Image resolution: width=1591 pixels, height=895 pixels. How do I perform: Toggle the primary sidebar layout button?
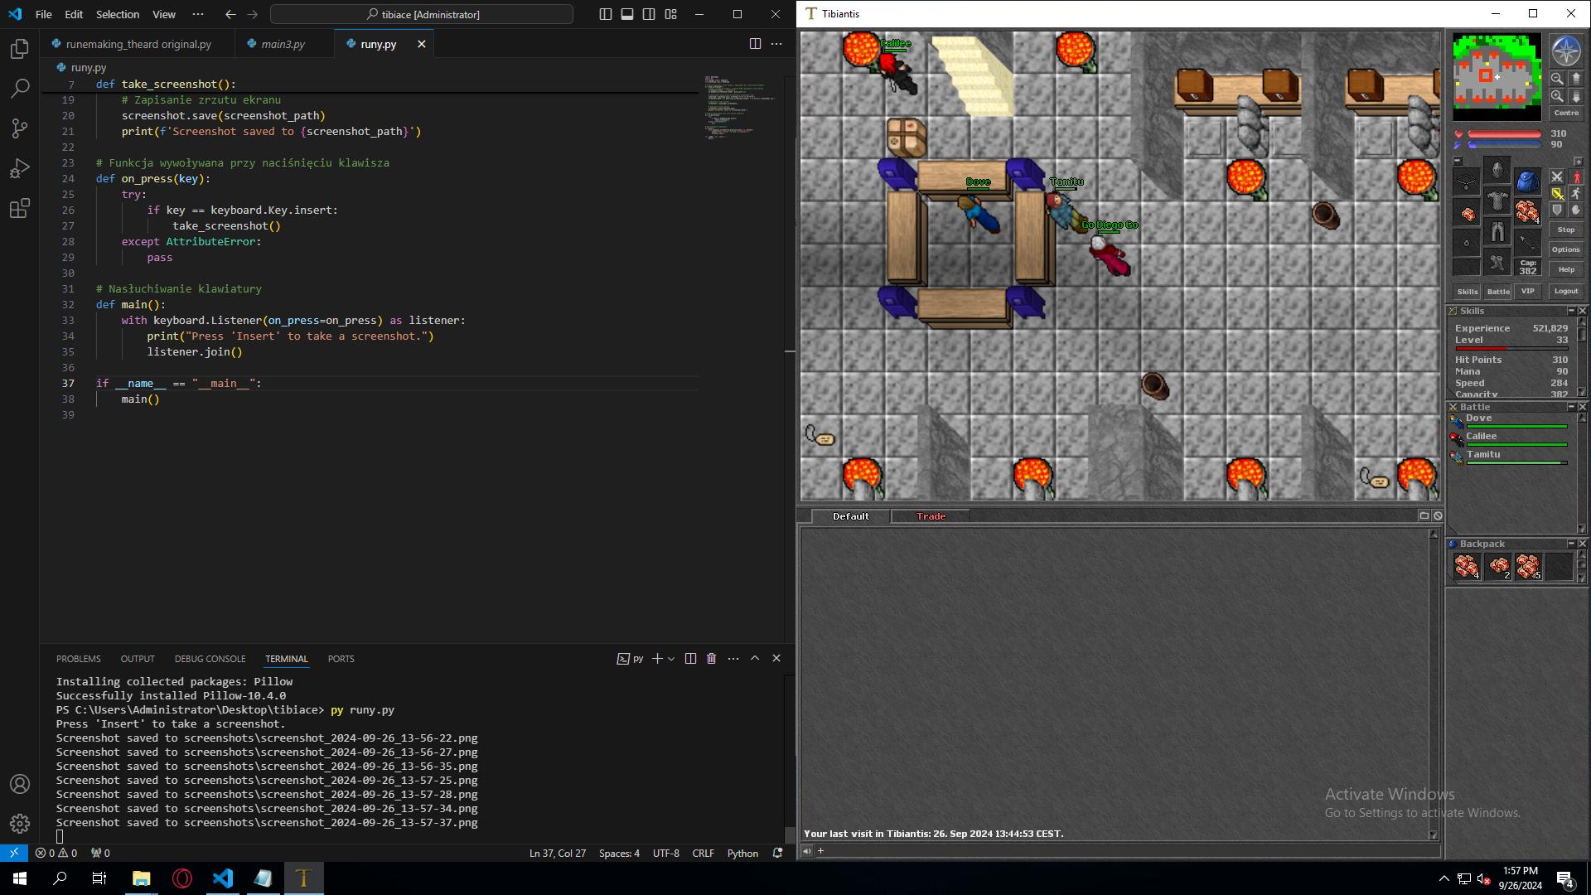tap(606, 14)
